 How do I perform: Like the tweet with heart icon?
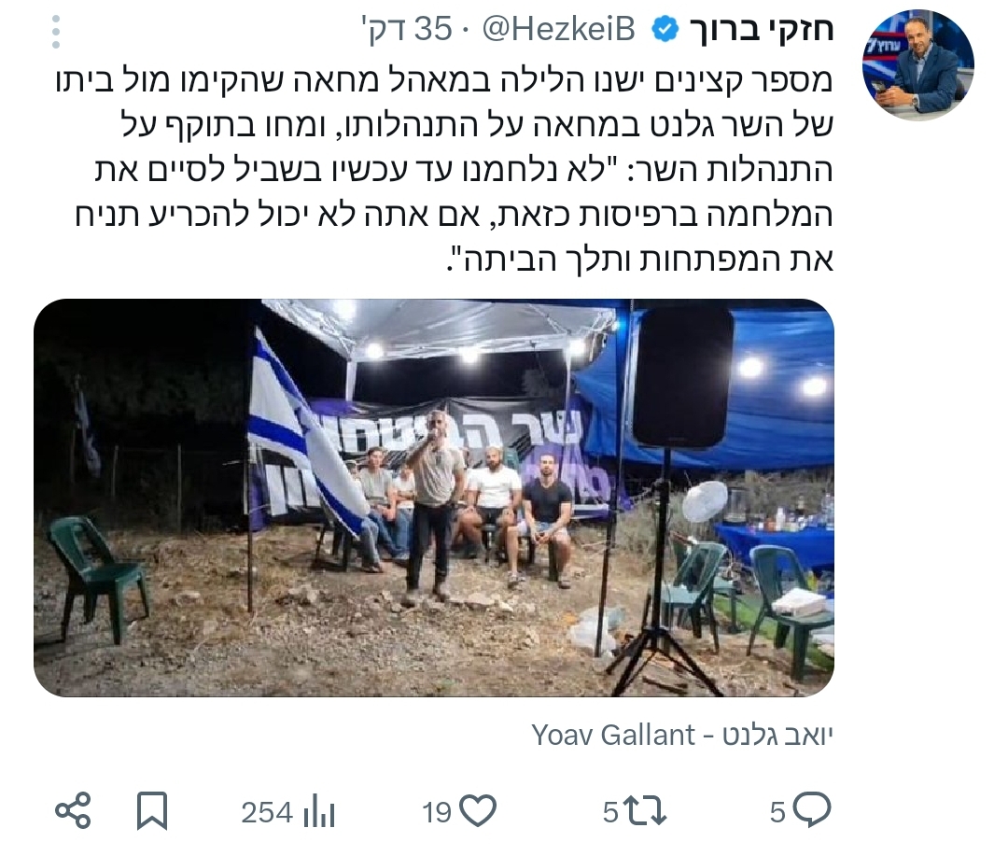(x=479, y=811)
